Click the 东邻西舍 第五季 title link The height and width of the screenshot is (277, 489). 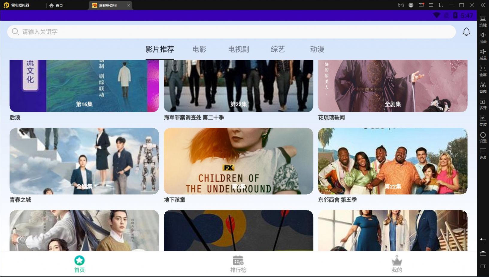(337, 200)
